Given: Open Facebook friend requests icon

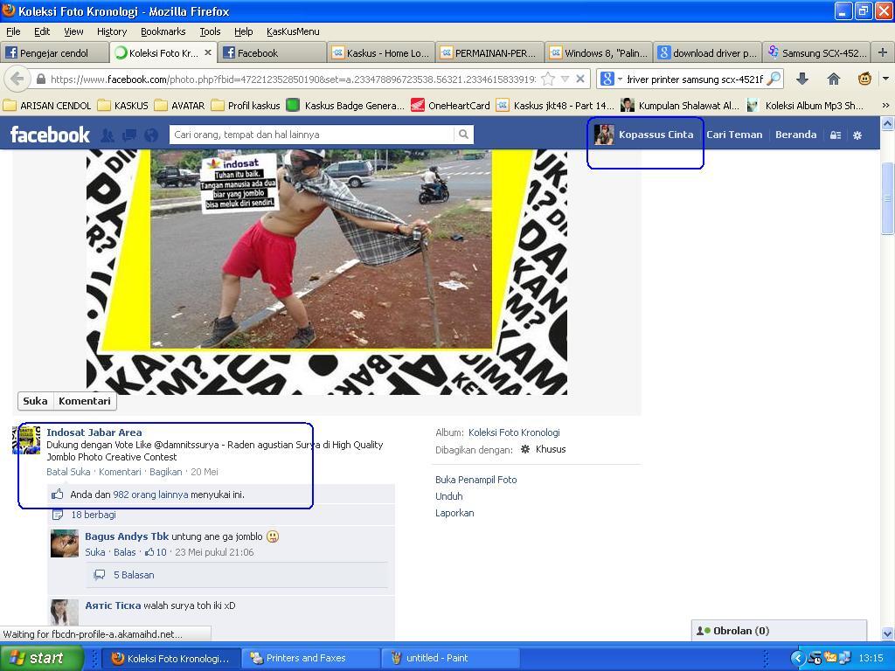Looking at the screenshot, I should pyautogui.click(x=108, y=135).
